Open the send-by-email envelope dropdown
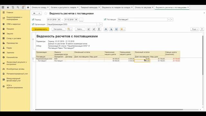This screenshot has width=206, height=116. 122,29
